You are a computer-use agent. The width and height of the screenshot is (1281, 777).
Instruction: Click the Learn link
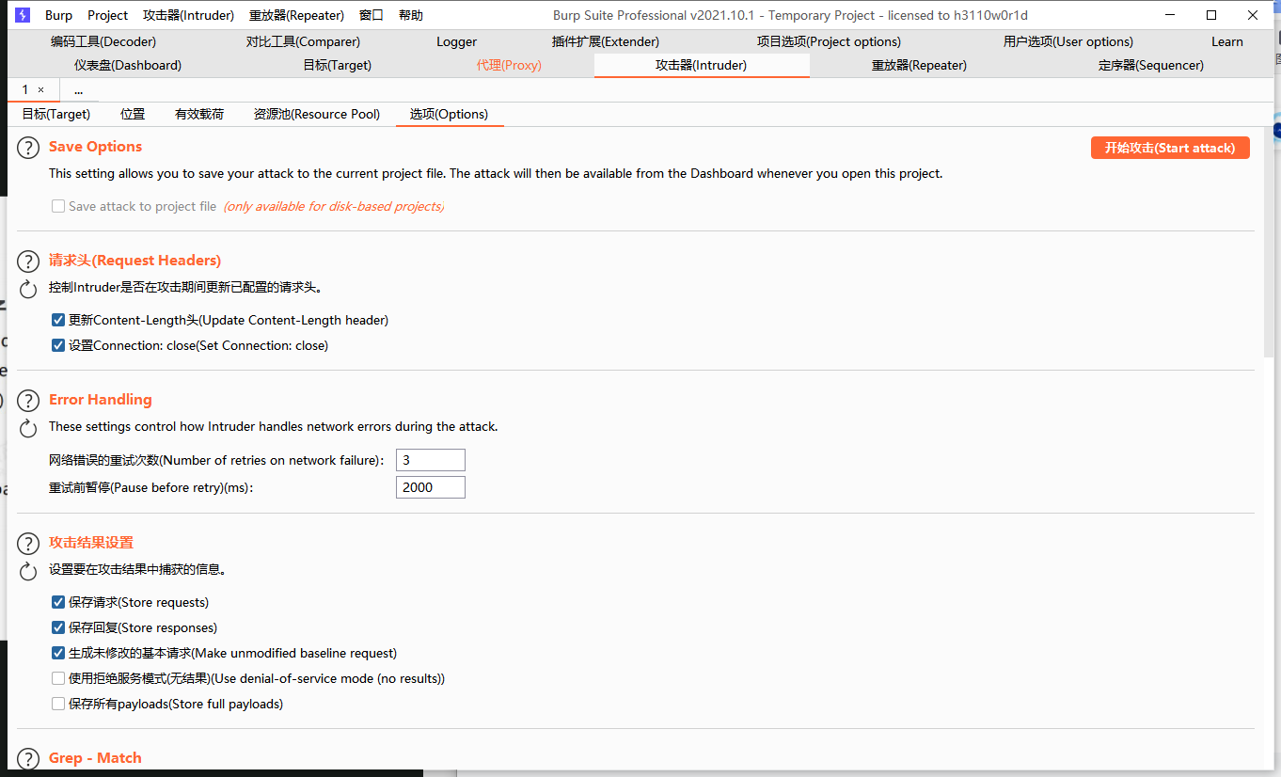1227,41
